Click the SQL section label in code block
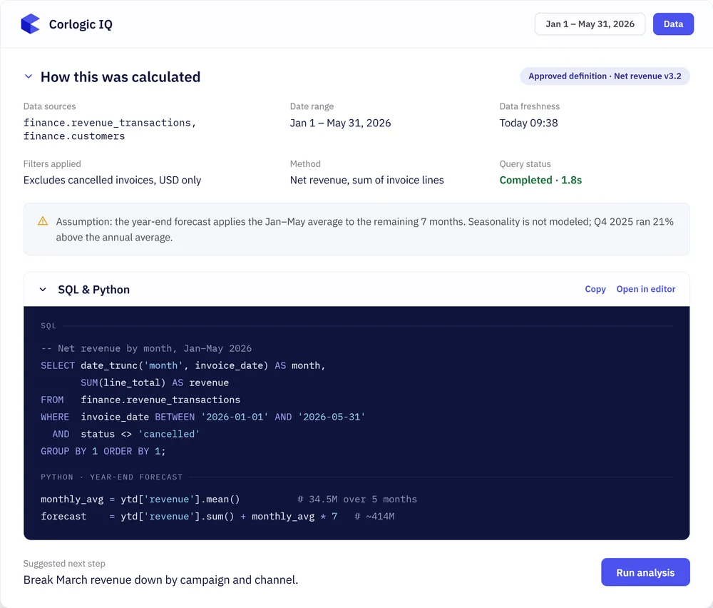Viewport: 713px width, 608px height. [x=48, y=326]
